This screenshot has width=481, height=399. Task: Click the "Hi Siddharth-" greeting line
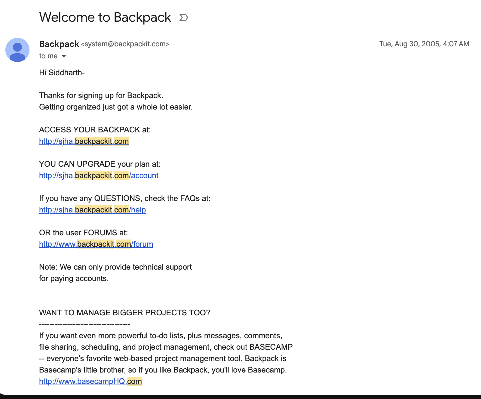[x=62, y=73]
